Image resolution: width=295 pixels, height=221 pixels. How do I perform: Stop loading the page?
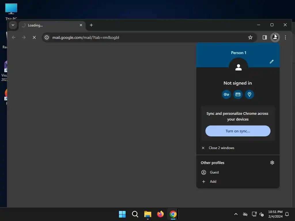(x=34, y=37)
